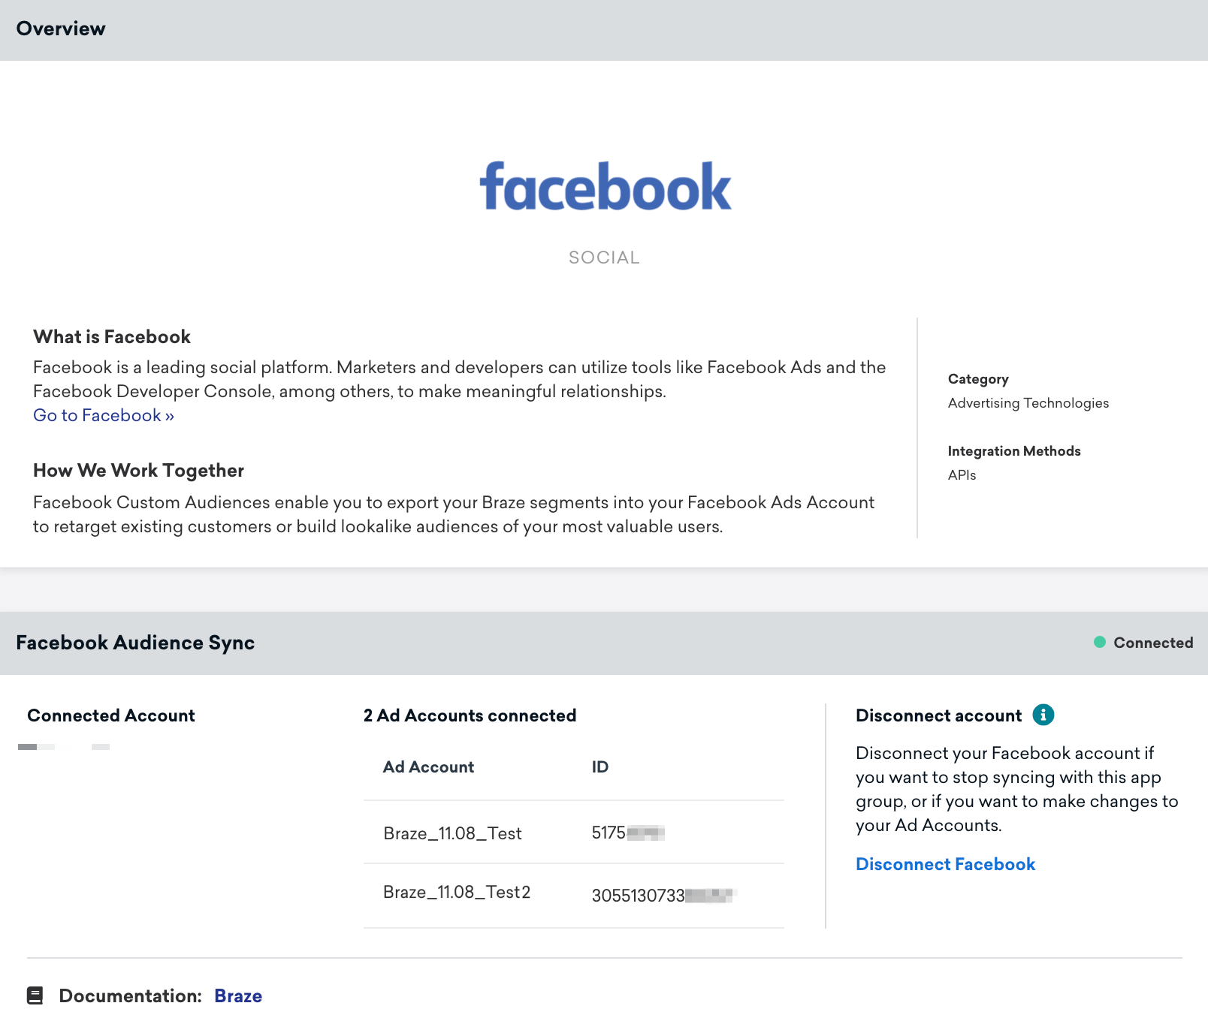
Task: Click the Advertising Technologies category value
Action: click(x=1028, y=403)
